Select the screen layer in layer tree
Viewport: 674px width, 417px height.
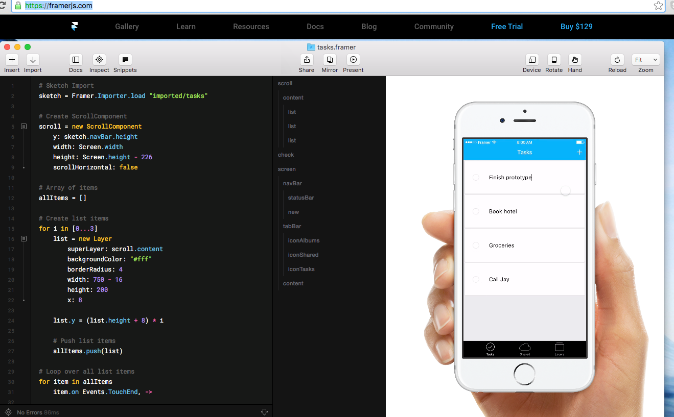coord(287,169)
